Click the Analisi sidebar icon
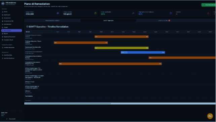216x122 pixels. (2, 27)
